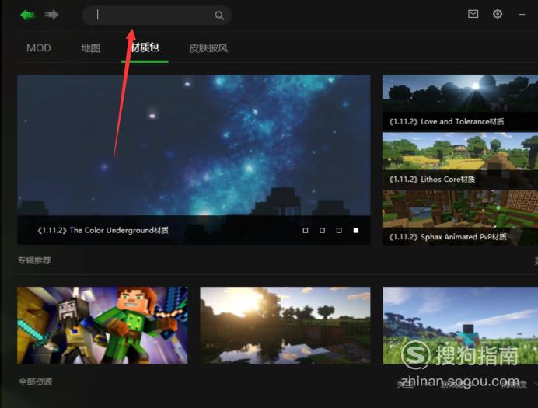
Task: Switch to the 地图 tab
Action: (x=91, y=48)
